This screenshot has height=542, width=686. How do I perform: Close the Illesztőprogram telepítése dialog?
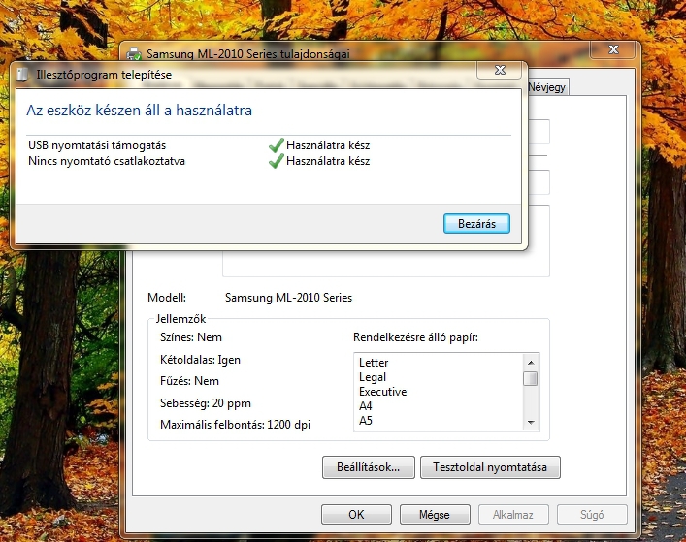[x=500, y=71]
